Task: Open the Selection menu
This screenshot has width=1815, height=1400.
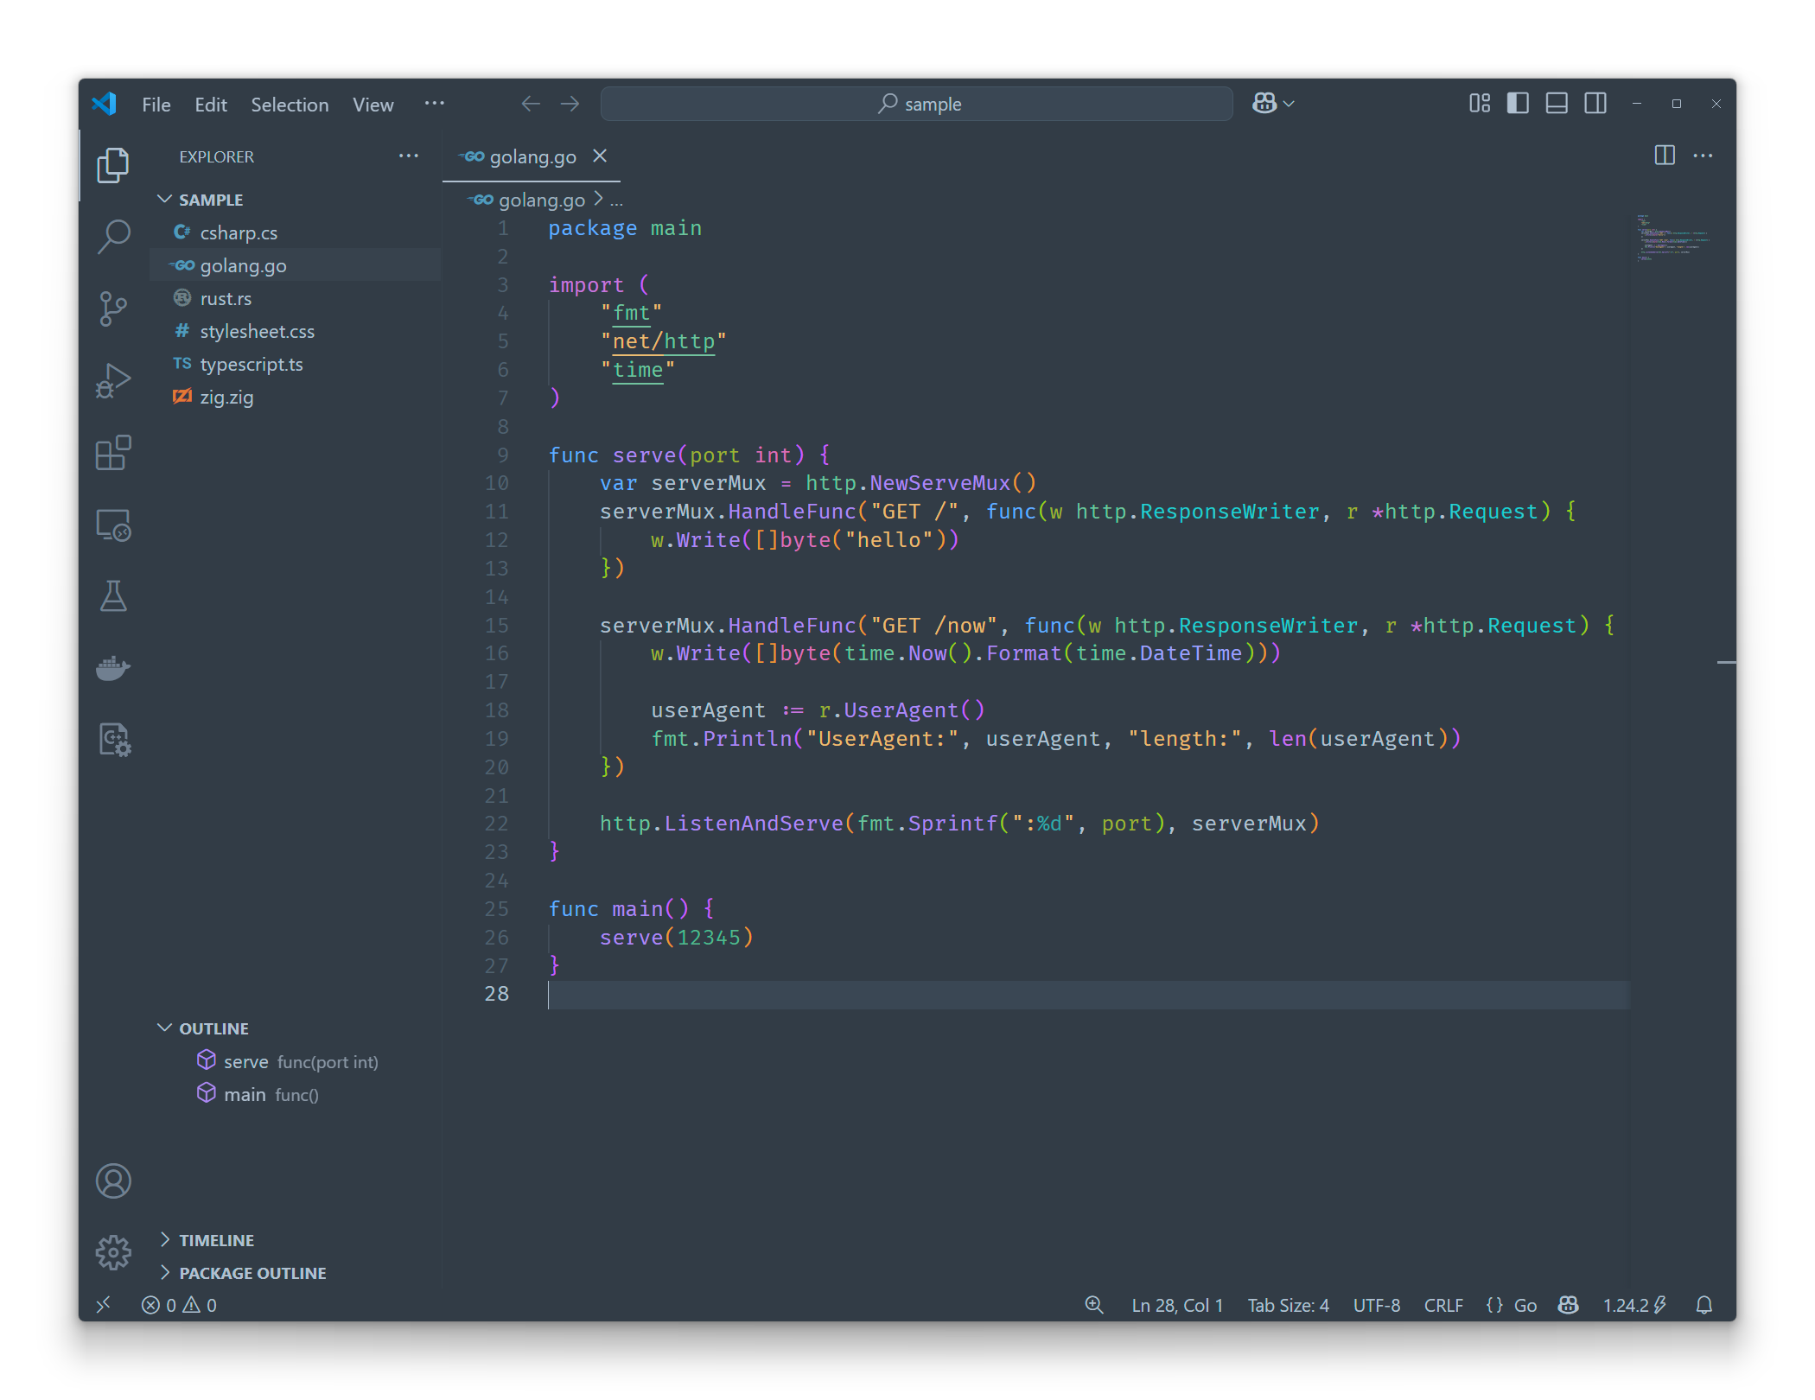Action: (x=290, y=104)
